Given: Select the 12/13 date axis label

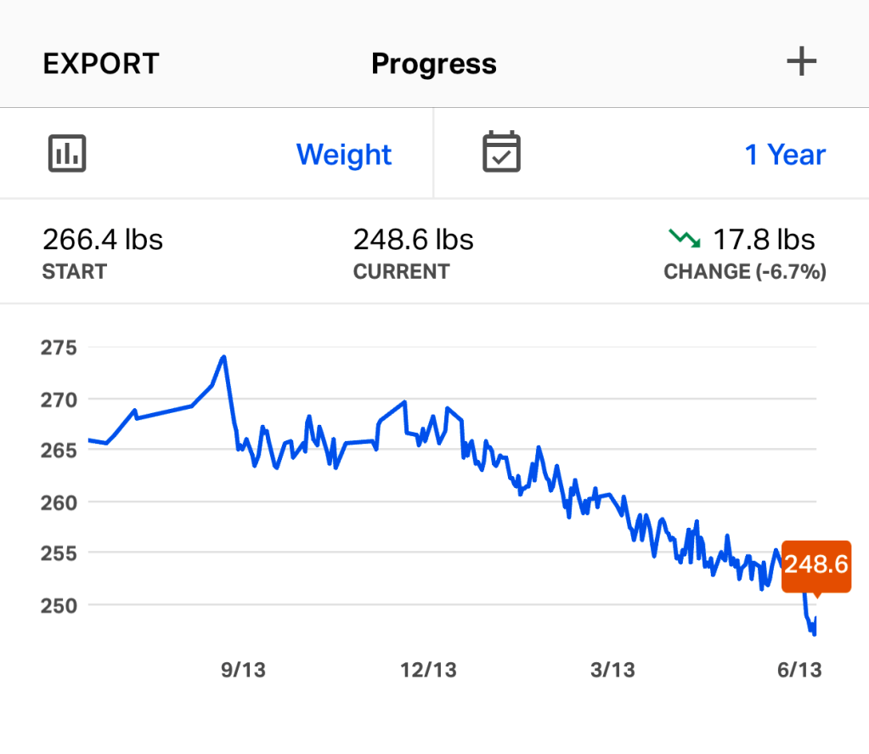Looking at the screenshot, I should point(428,670).
